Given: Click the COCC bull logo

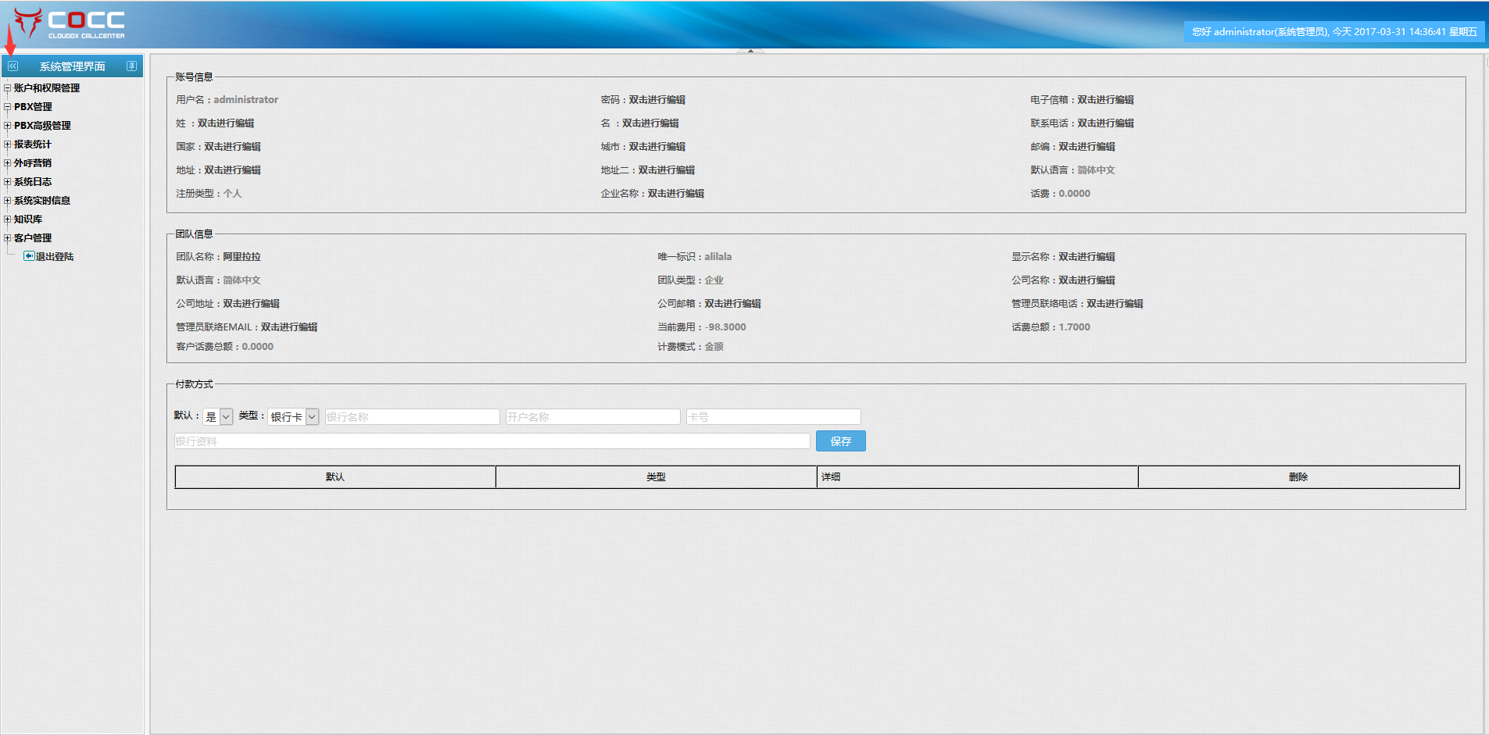Looking at the screenshot, I should pyautogui.click(x=28, y=23).
